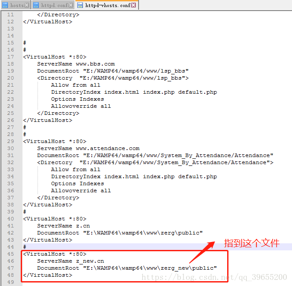Click DocumentRoot System_By_Attendance line 31
292x286 pixels.
tap(155, 155)
